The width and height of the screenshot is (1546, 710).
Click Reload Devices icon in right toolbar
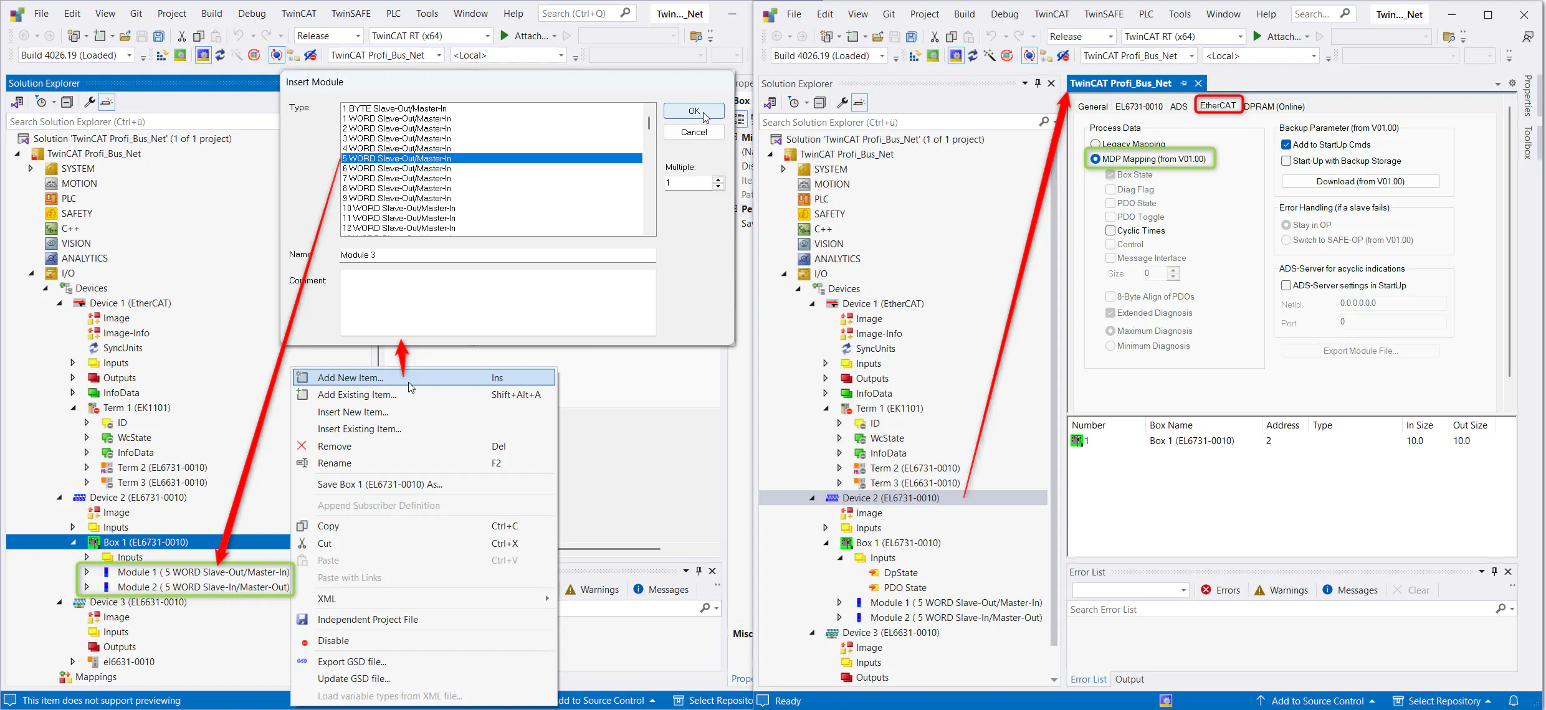pyautogui.click(x=973, y=56)
